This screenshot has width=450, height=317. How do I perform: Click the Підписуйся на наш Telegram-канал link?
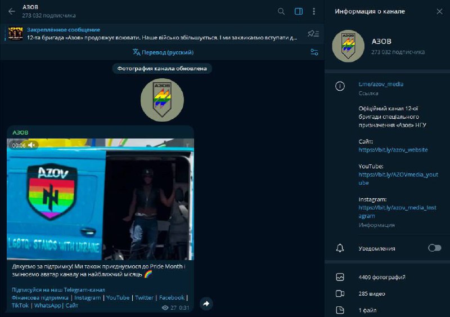point(58,290)
